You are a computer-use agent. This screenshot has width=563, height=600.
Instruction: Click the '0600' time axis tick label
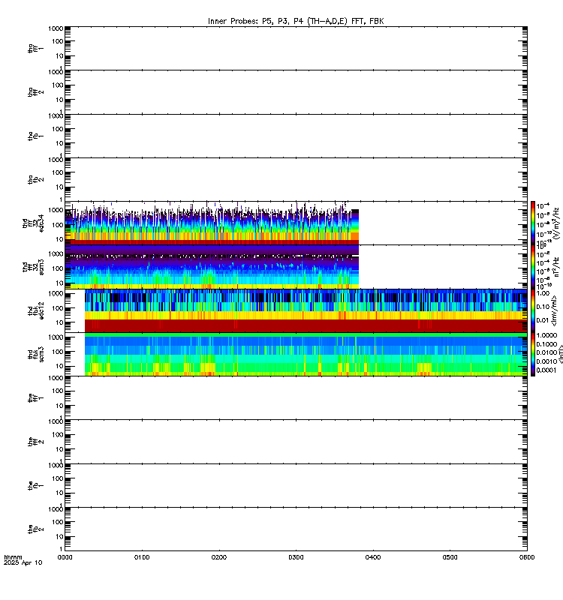[527, 557]
